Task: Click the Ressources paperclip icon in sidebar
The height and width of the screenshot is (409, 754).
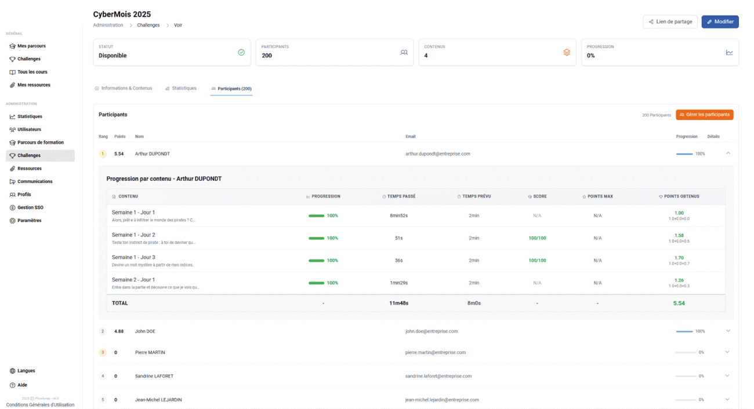Action: point(12,169)
